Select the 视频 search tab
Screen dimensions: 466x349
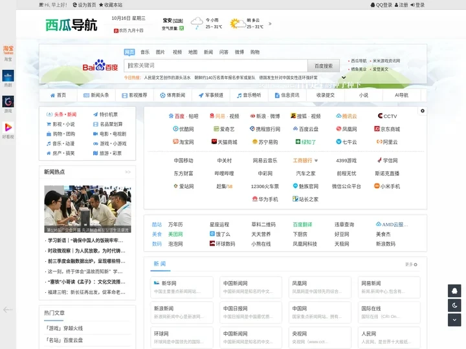point(177,52)
